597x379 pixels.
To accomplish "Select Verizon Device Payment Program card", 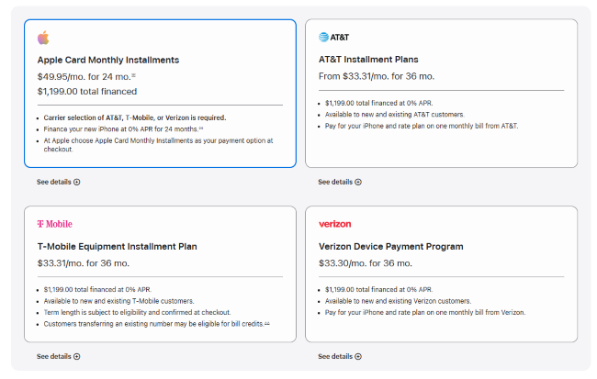I will click(x=441, y=274).
